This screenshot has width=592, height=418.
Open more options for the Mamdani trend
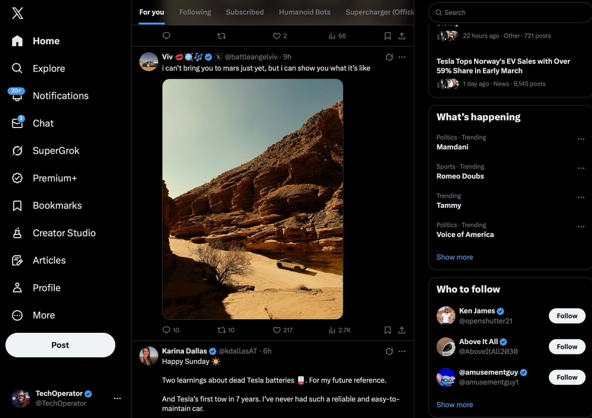coord(581,139)
